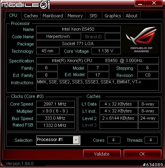Viewport: 165px width, 168px height.
Task: Click the Socket 771 LGA package value
Action: (x=78, y=44)
